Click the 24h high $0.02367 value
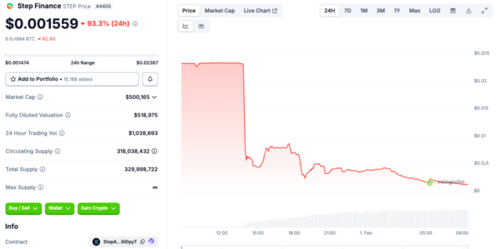 coord(147,63)
